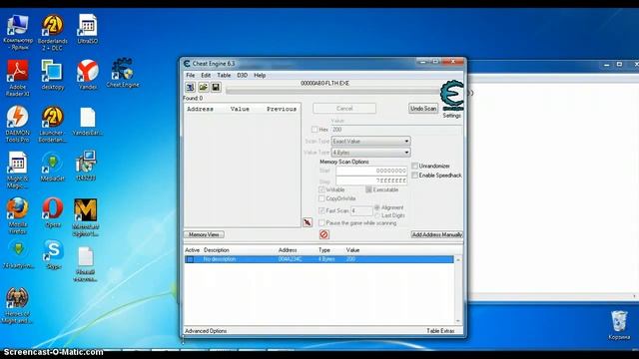The height and width of the screenshot is (359, 639).
Task: Open the MediaGet desktop icon
Action: 52,167
